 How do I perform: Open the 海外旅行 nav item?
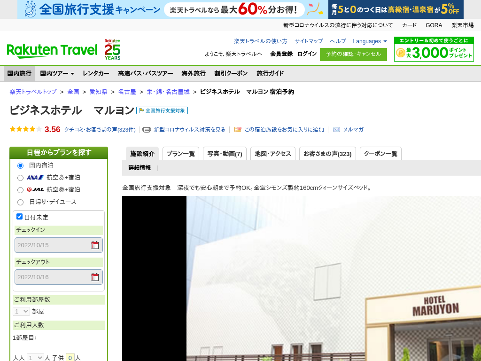(194, 73)
